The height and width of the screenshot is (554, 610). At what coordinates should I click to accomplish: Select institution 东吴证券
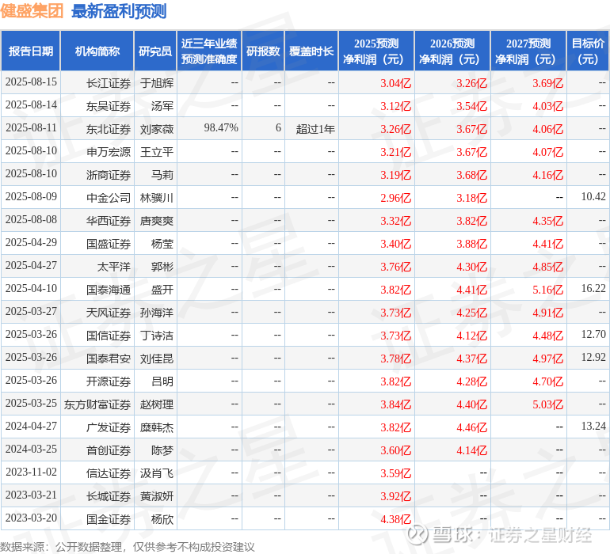[x=109, y=106]
